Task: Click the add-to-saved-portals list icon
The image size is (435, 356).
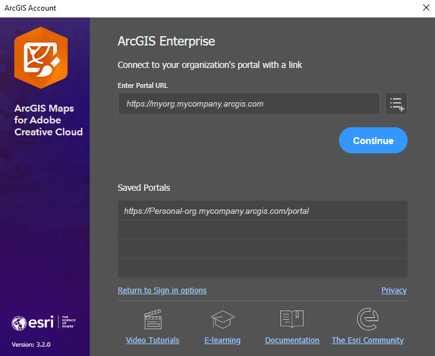Action: [396, 103]
